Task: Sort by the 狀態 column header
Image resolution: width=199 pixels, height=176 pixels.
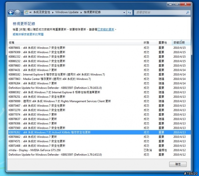Action: pyautogui.click(x=149, y=43)
